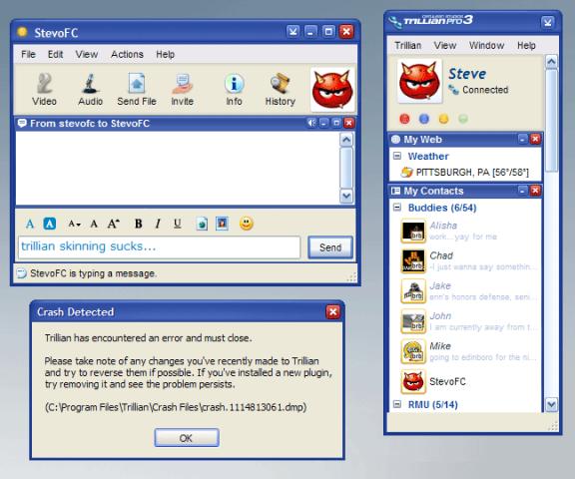
Task: View the conversation History
Action: 281,90
